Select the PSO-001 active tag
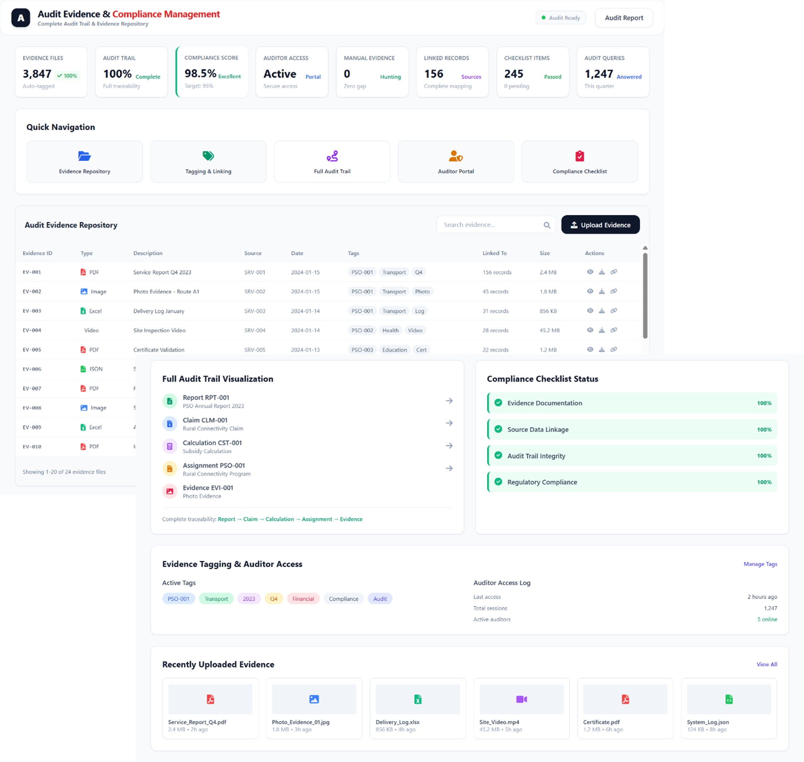 click(x=179, y=599)
